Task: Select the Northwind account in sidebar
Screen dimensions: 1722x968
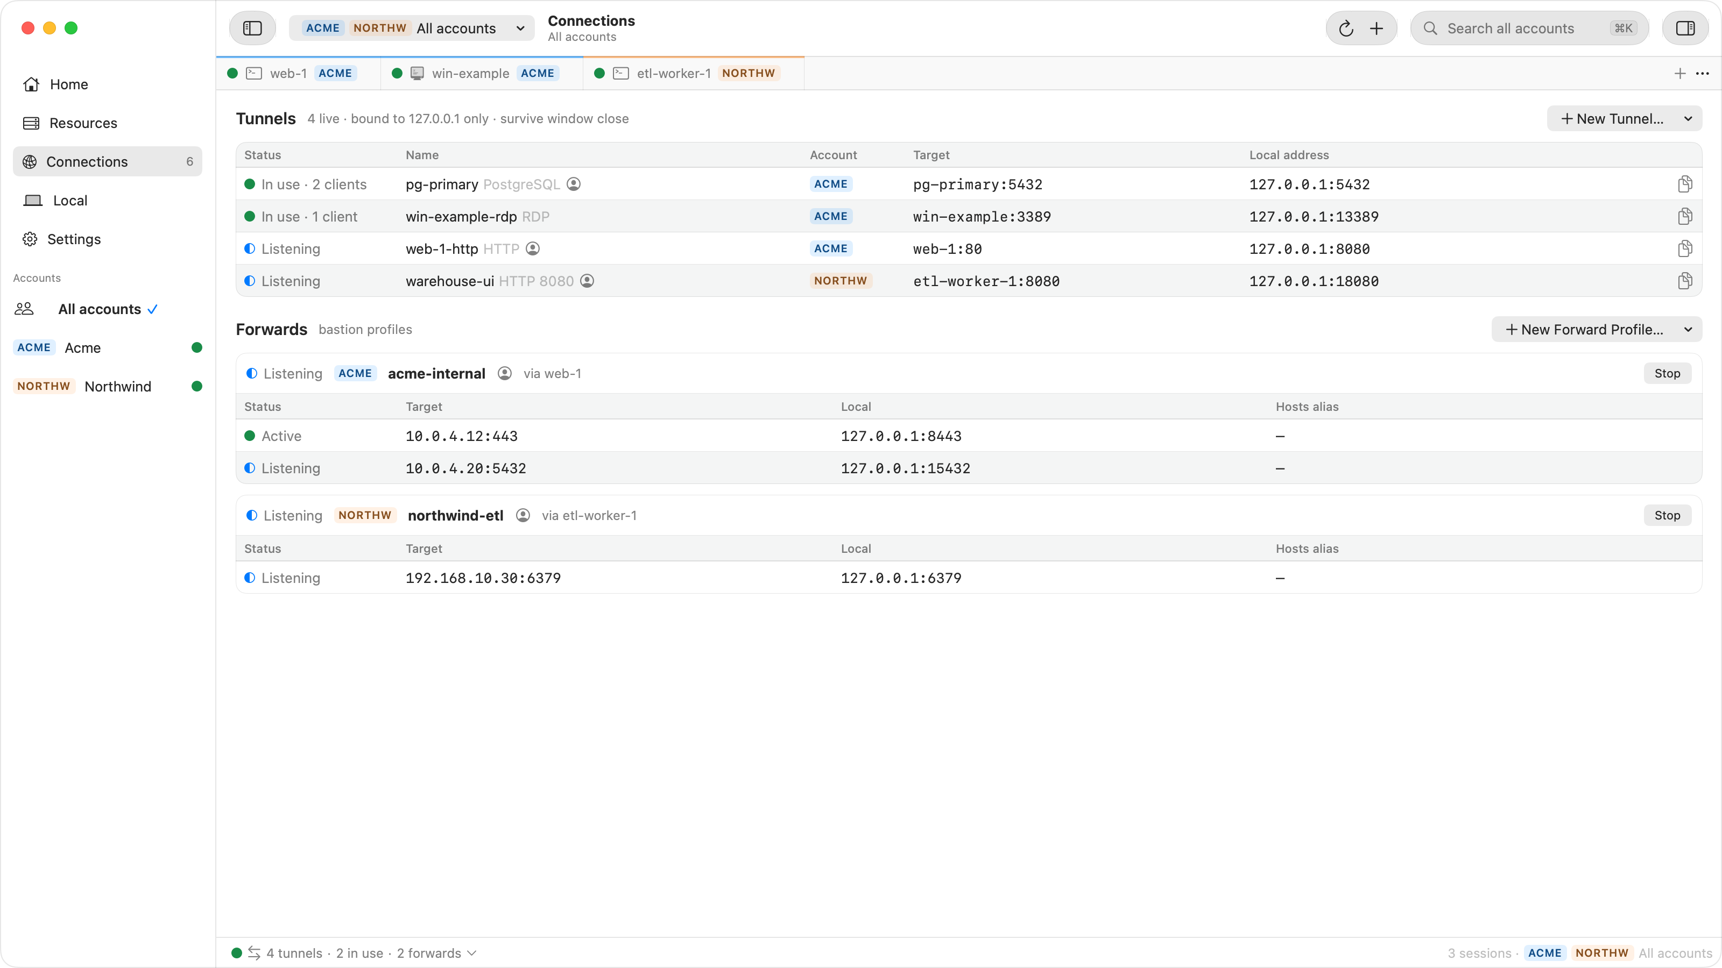Action: [107, 386]
